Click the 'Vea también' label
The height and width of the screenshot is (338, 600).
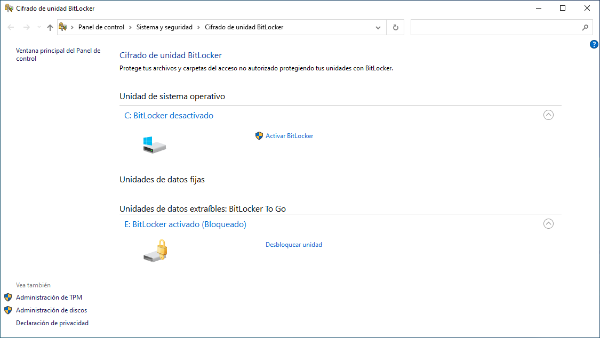point(33,285)
